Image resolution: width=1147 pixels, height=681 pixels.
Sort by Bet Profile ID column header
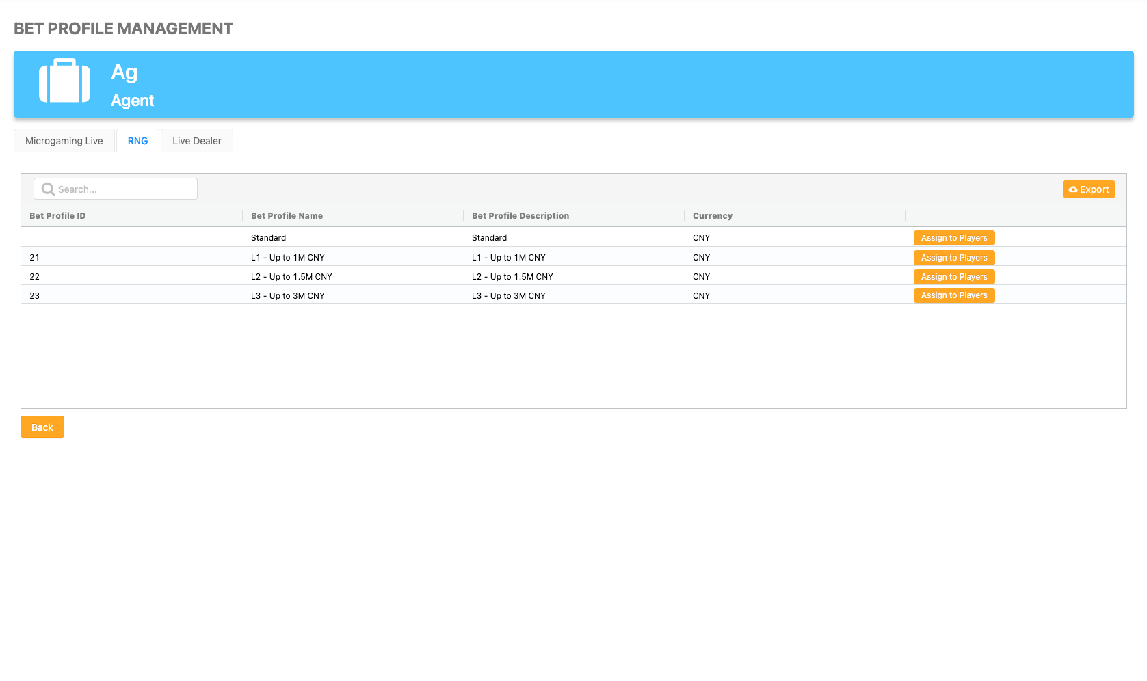pyautogui.click(x=57, y=216)
